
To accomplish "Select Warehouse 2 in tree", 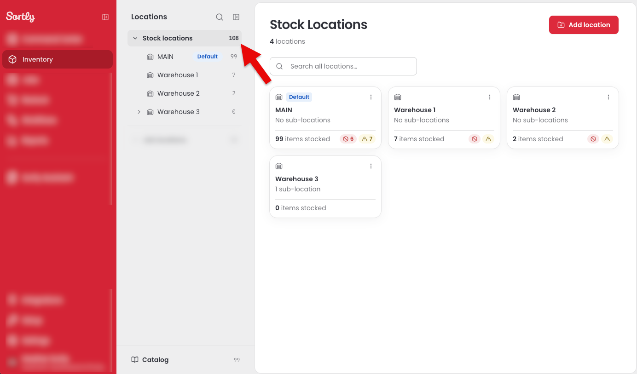I will tap(179, 93).
